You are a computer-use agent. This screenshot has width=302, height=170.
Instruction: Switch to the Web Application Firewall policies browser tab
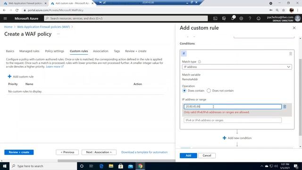tap(25, 3)
